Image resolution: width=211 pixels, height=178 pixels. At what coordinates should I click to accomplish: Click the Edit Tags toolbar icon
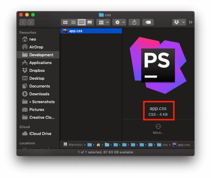click(148, 22)
